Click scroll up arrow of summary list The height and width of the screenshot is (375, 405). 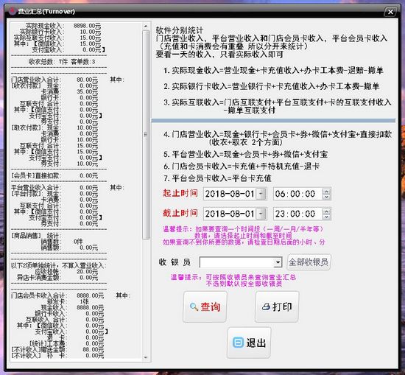pos(146,26)
